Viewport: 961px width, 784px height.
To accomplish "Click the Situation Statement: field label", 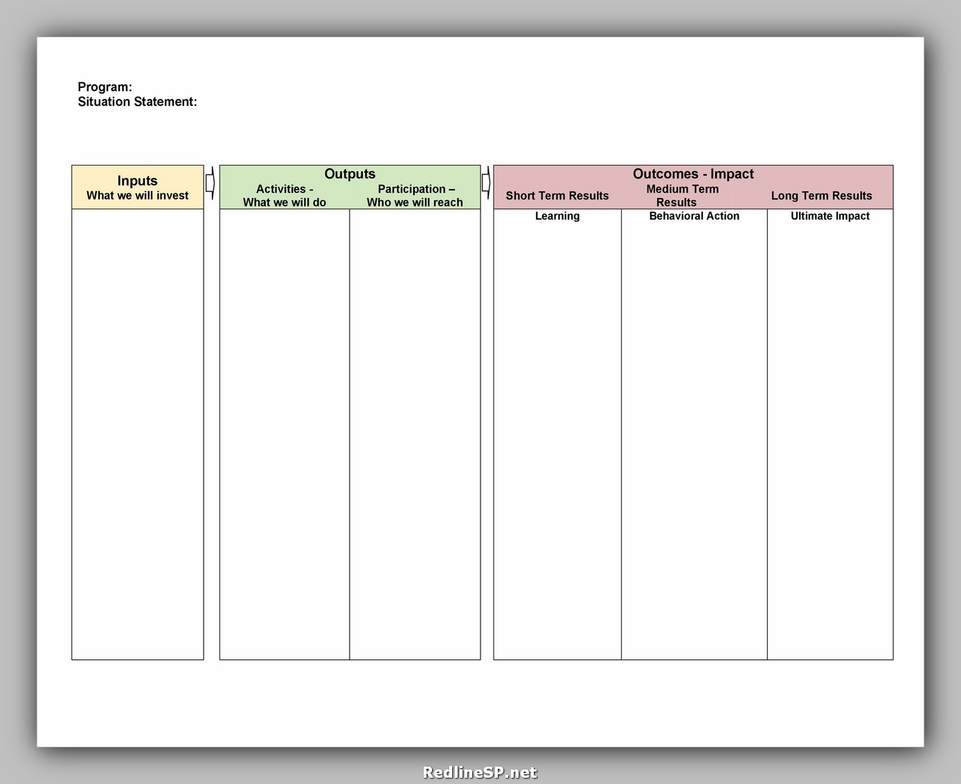I will click(137, 102).
